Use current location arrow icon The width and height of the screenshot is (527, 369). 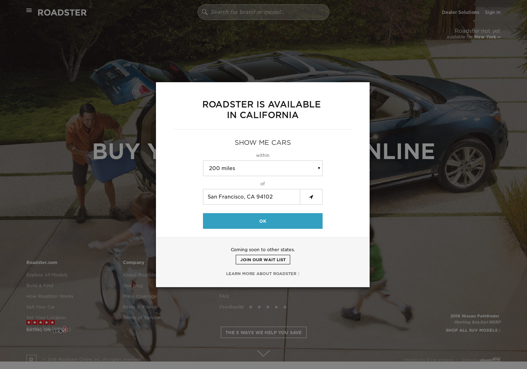click(311, 197)
